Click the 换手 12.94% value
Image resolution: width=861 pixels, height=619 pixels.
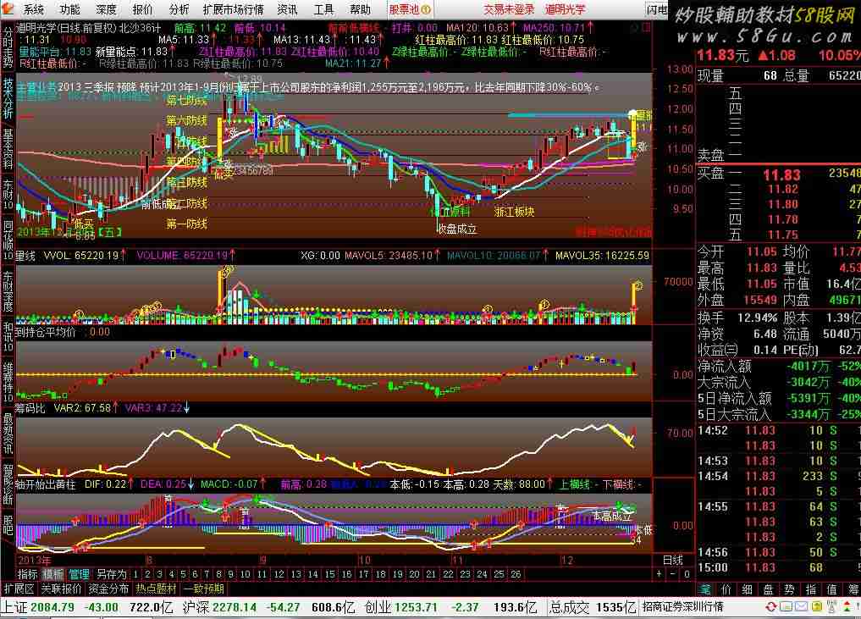[x=757, y=318]
